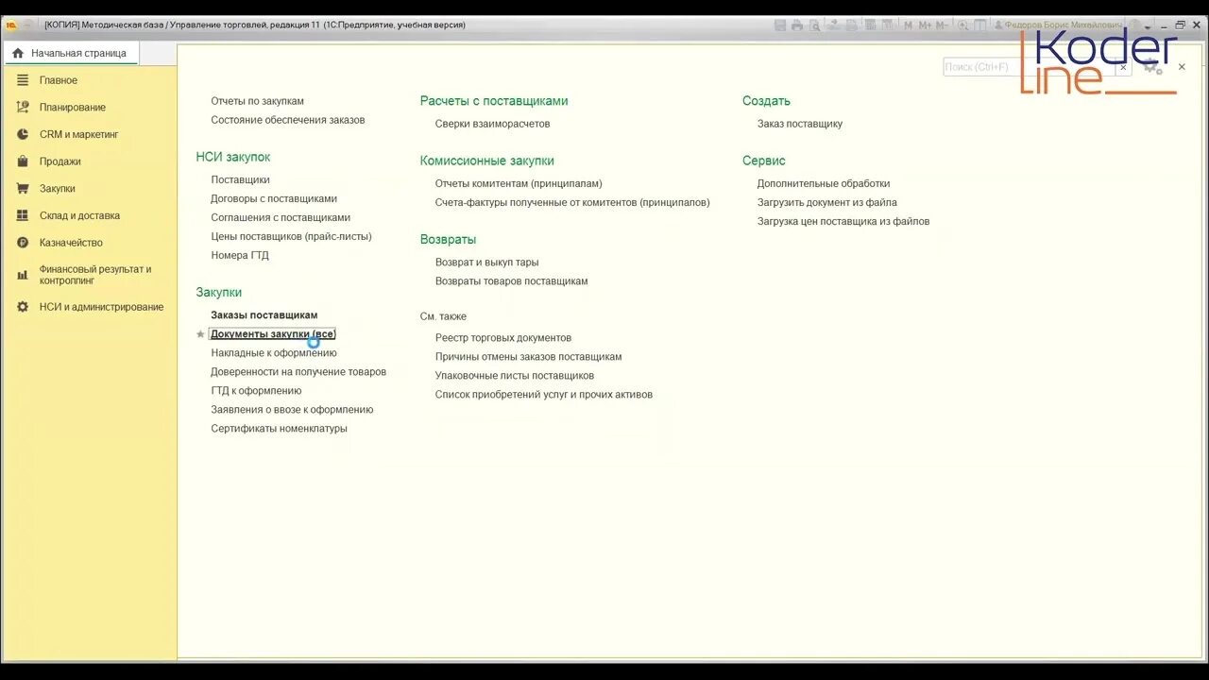This screenshot has width=1209, height=680.
Task: Open print preview toolbar icon
Action: [x=814, y=25]
